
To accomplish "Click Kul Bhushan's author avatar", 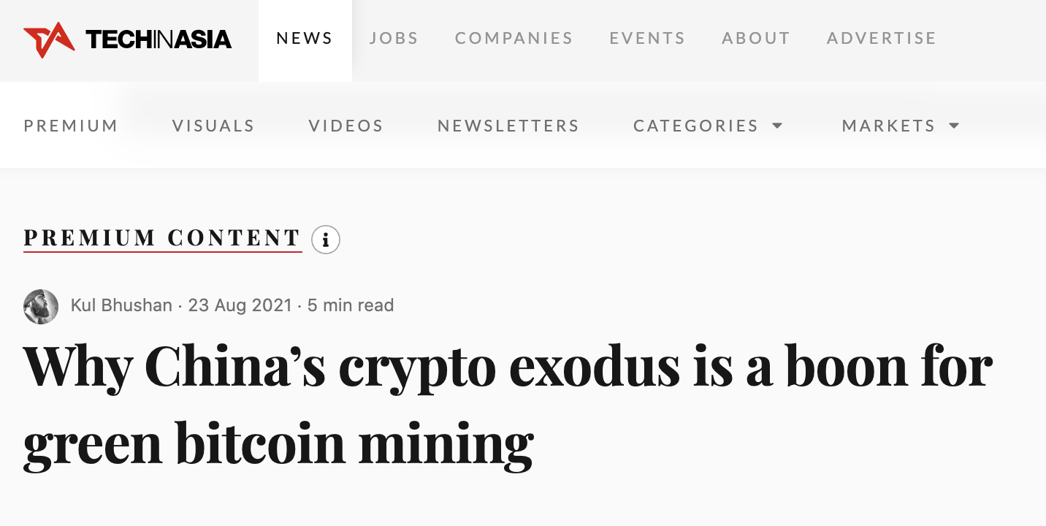I will coord(41,306).
